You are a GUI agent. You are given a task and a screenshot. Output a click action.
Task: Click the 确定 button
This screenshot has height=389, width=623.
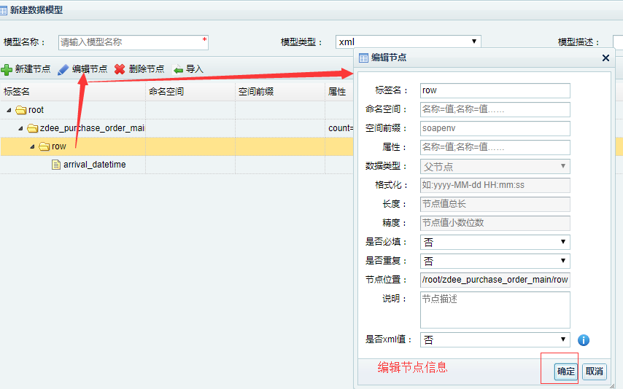tap(565, 372)
